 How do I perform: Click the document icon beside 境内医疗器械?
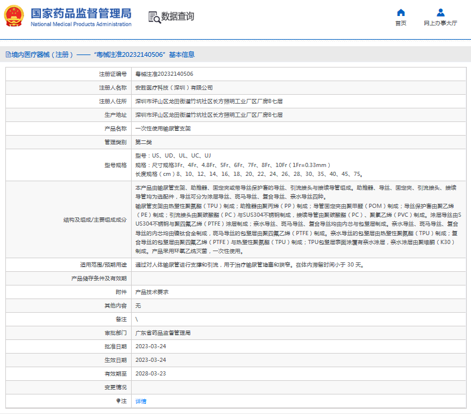(x=8, y=54)
